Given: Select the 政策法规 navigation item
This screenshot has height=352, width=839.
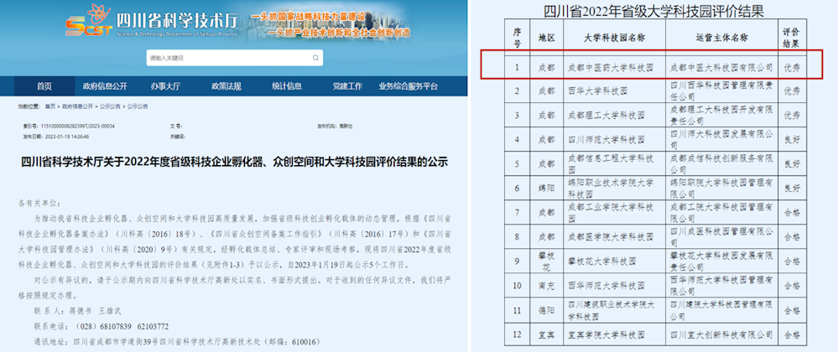Looking at the screenshot, I should [x=227, y=86].
